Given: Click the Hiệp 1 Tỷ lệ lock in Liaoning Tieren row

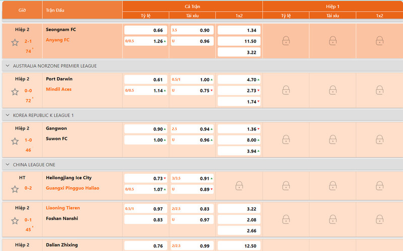Looking at the screenshot, I should tap(286, 219).
